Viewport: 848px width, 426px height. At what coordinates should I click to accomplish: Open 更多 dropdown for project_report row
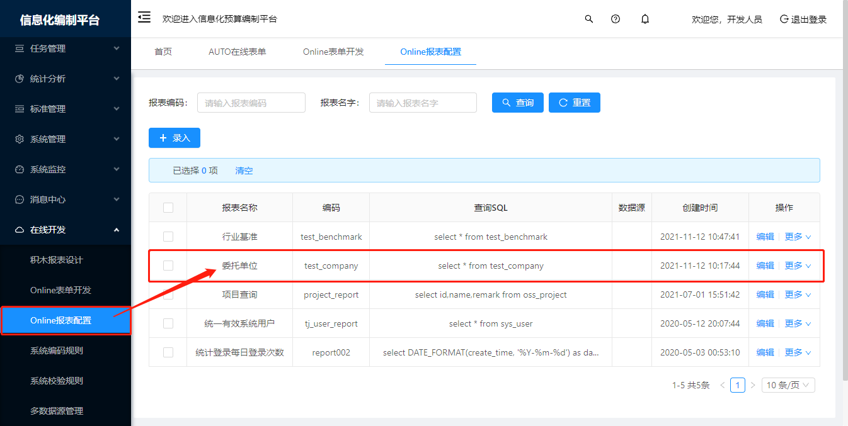point(798,294)
